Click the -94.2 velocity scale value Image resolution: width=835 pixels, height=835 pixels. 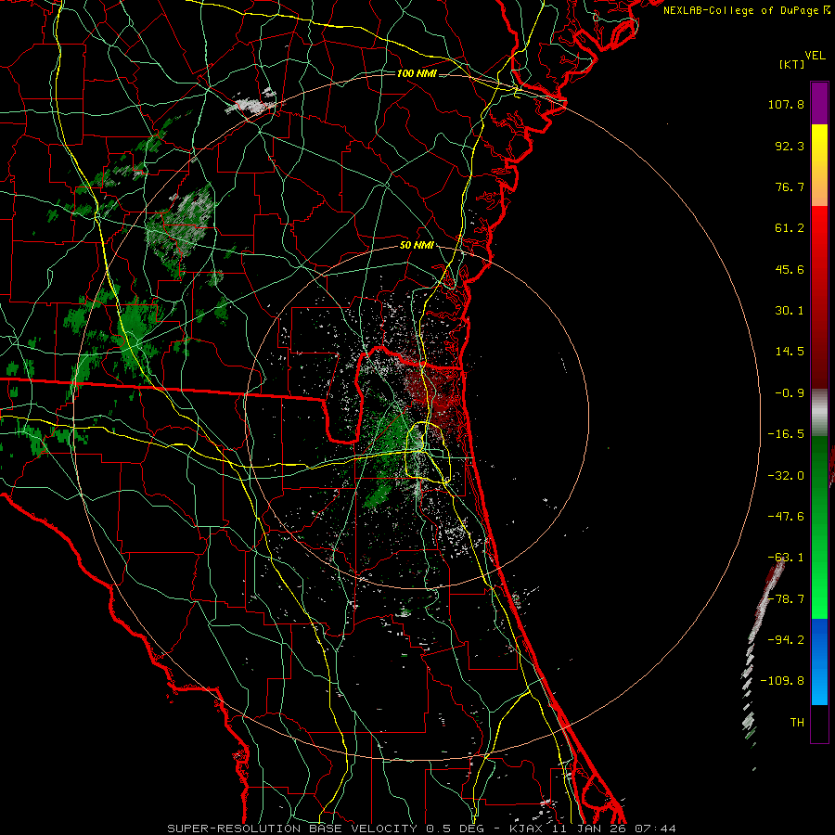pyautogui.click(x=786, y=640)
